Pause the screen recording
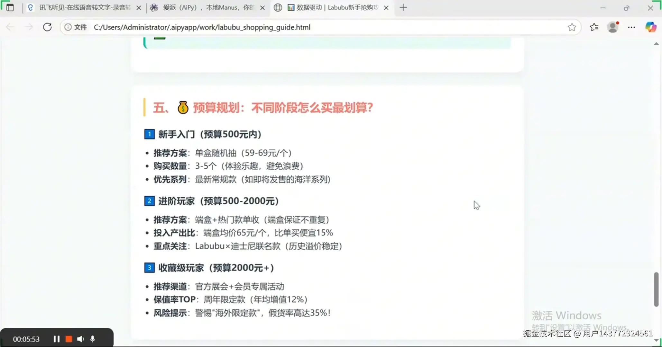The image size is (662, 347). point(56,339)
